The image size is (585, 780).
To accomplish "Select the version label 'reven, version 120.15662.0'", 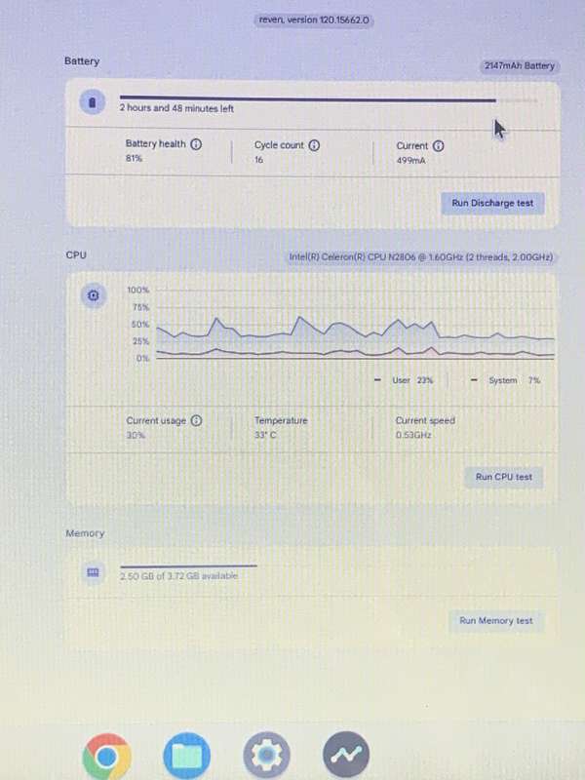I will coord(314,20).
